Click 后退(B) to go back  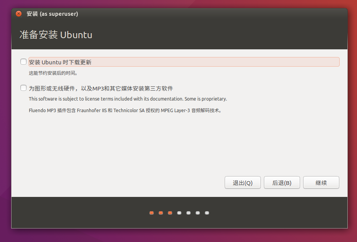(282, 182)
